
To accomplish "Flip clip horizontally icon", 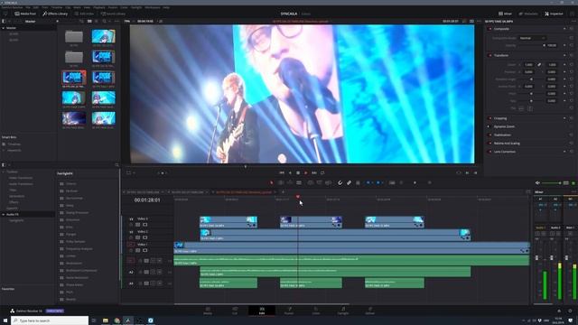I will click(x=521, y=108).
